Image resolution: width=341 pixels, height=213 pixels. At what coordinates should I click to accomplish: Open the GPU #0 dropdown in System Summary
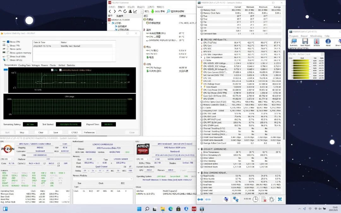(142, 159)
